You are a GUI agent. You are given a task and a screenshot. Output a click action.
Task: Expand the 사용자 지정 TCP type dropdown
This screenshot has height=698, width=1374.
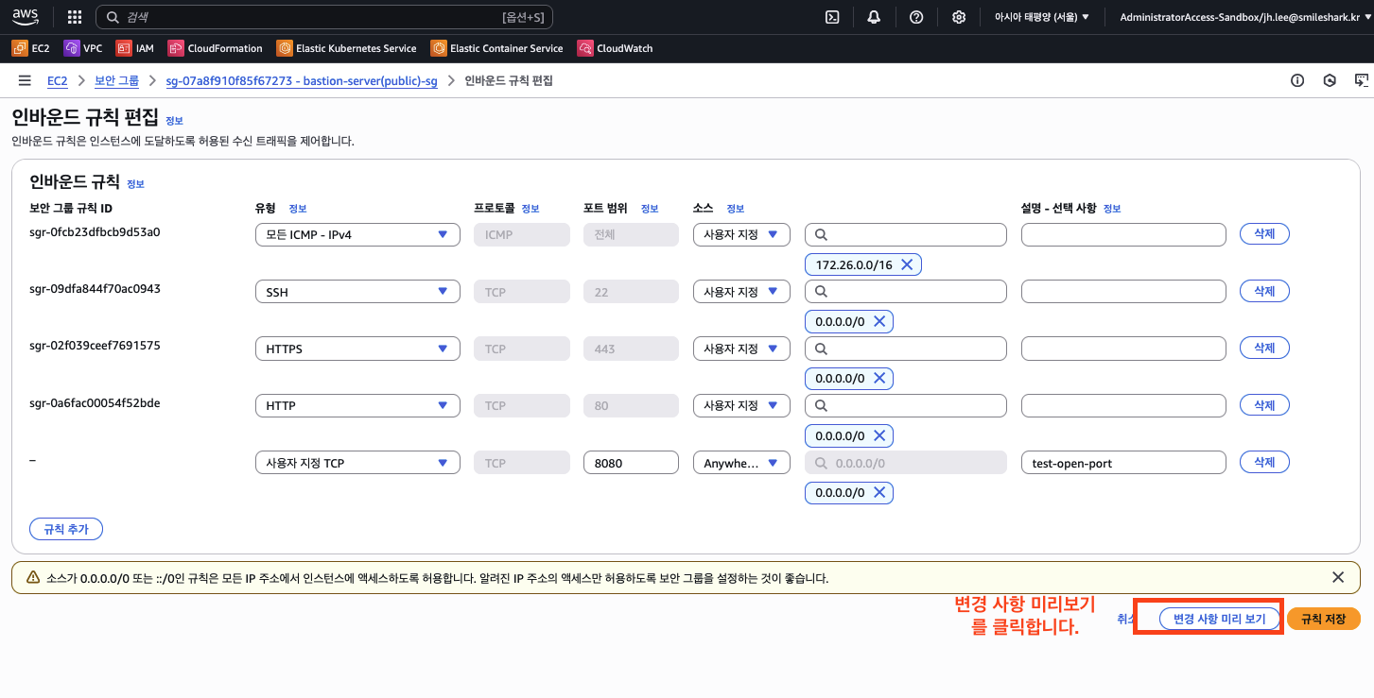point(357,463)
